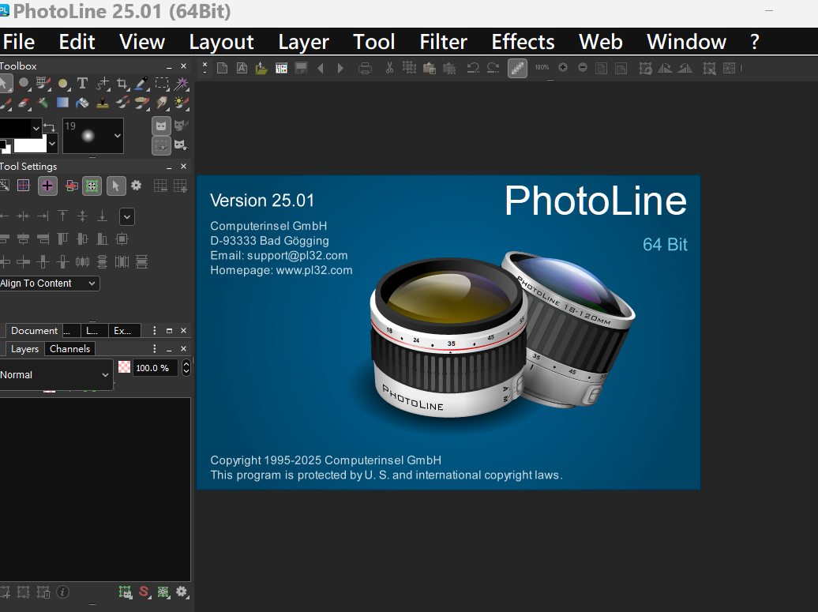Click the Cut scissors icon
The height and width of the screenshot is (612, 818).
(389, 68)
